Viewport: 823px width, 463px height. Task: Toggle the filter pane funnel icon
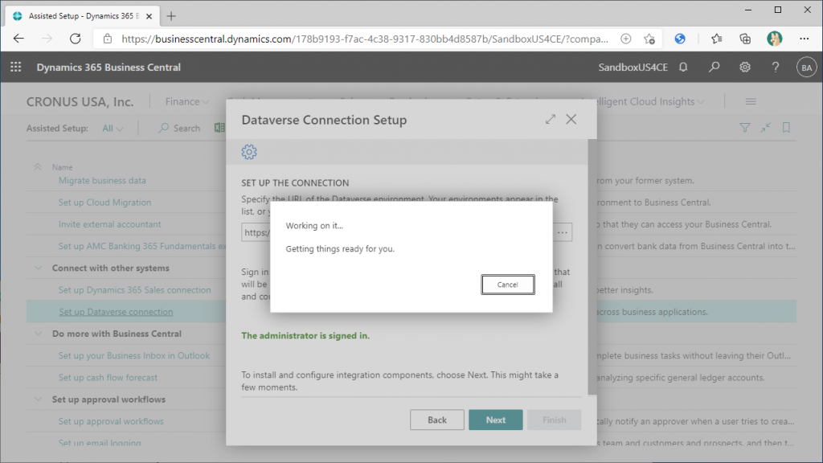click(745, 128)
